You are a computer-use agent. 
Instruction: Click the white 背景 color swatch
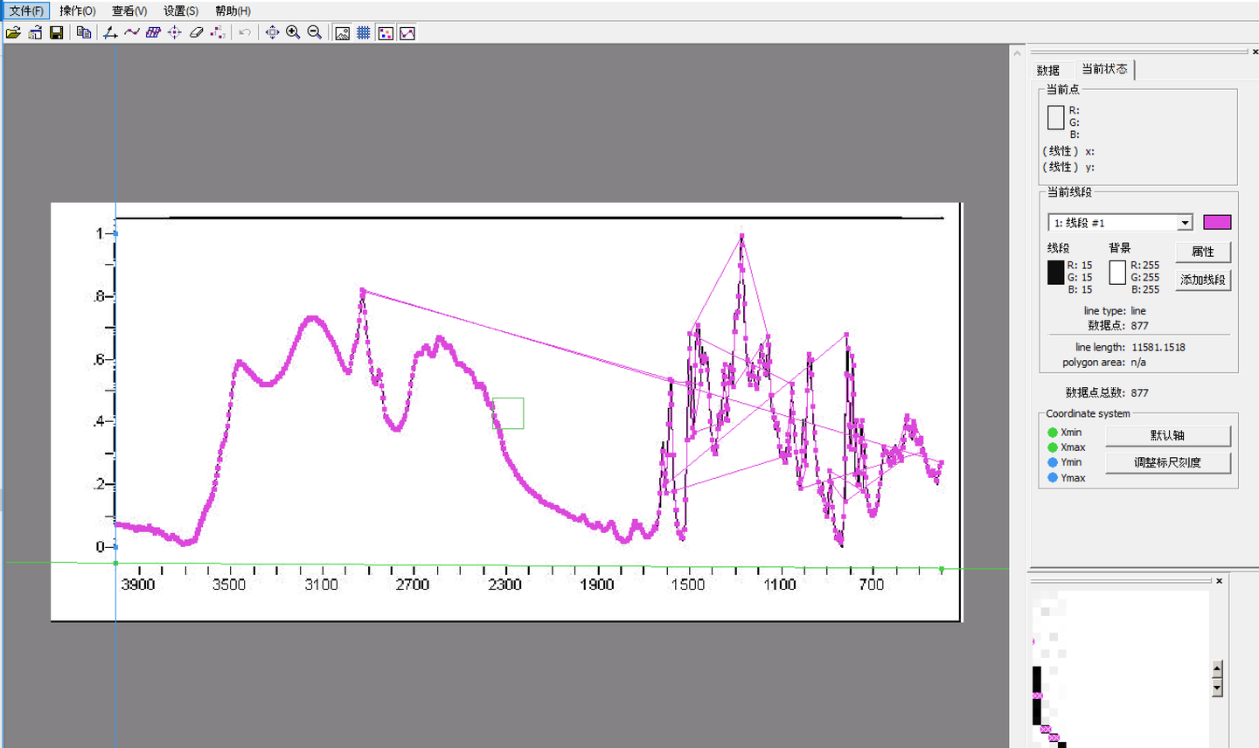[x=1117, y=273]
